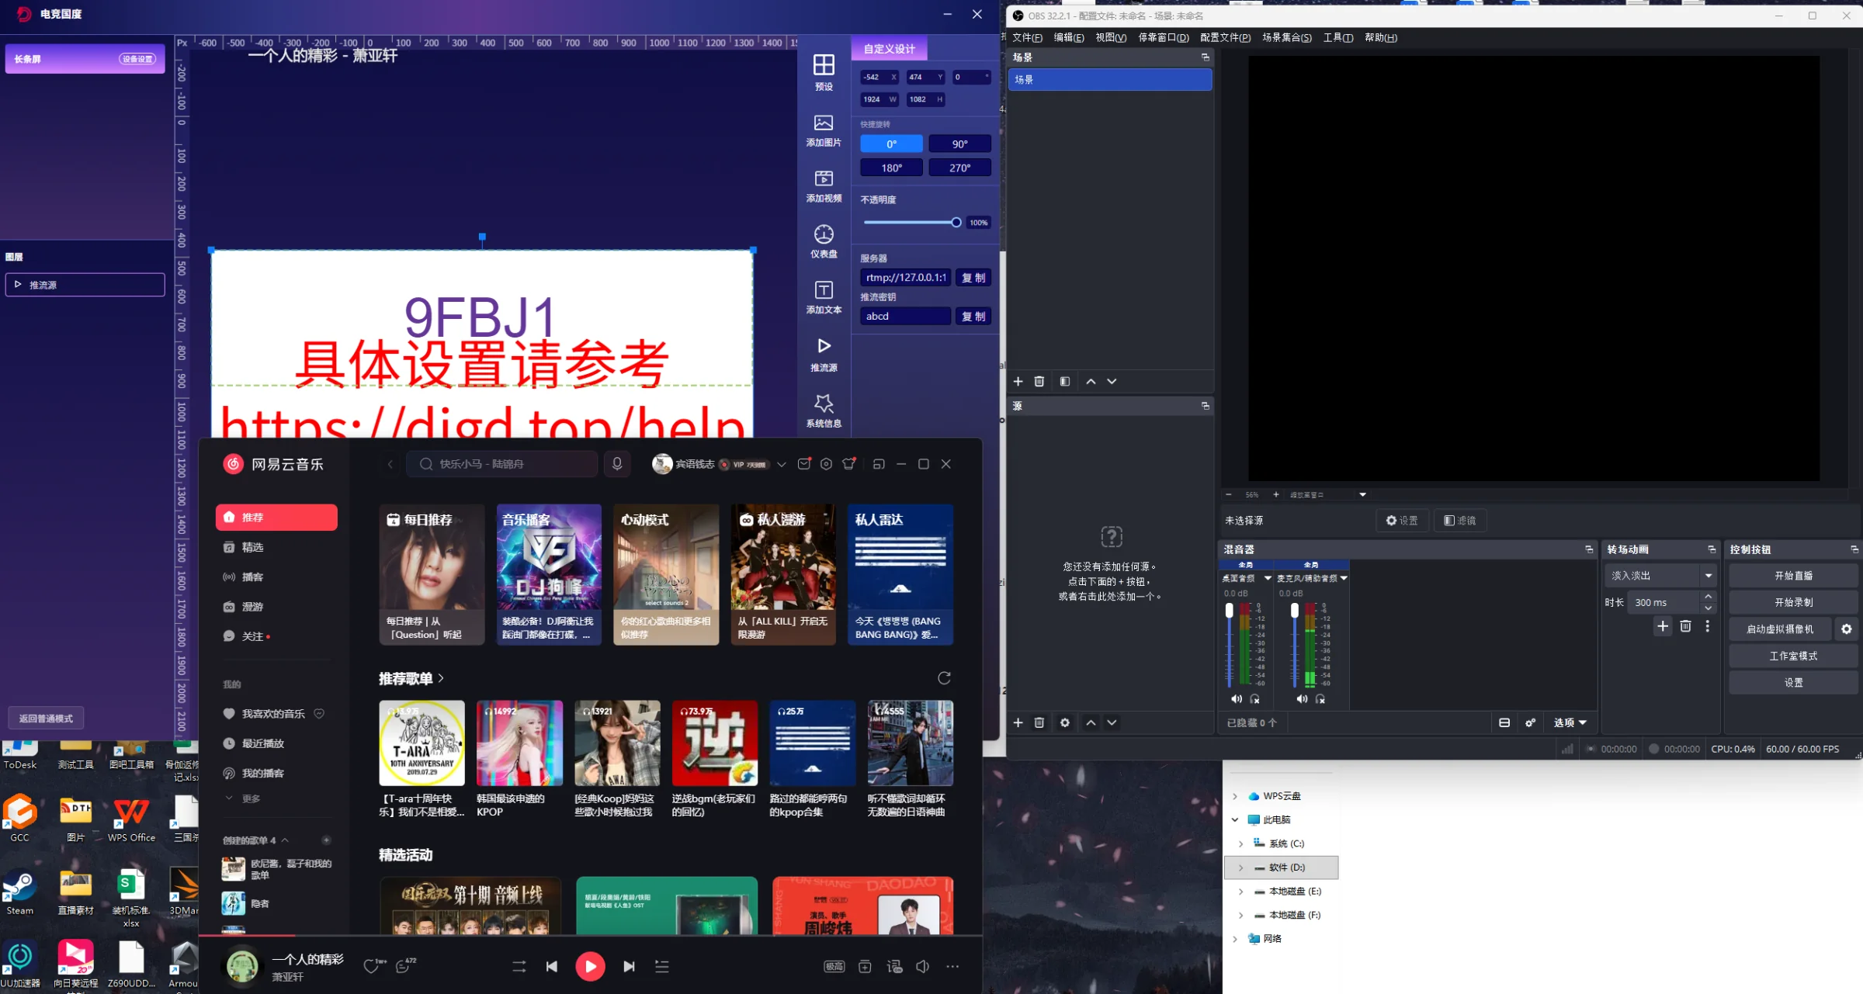Open the 桌面音频 channel dropdown arrow
The height and width of the screenshot is (994, 1863).
pos(1268,578)
